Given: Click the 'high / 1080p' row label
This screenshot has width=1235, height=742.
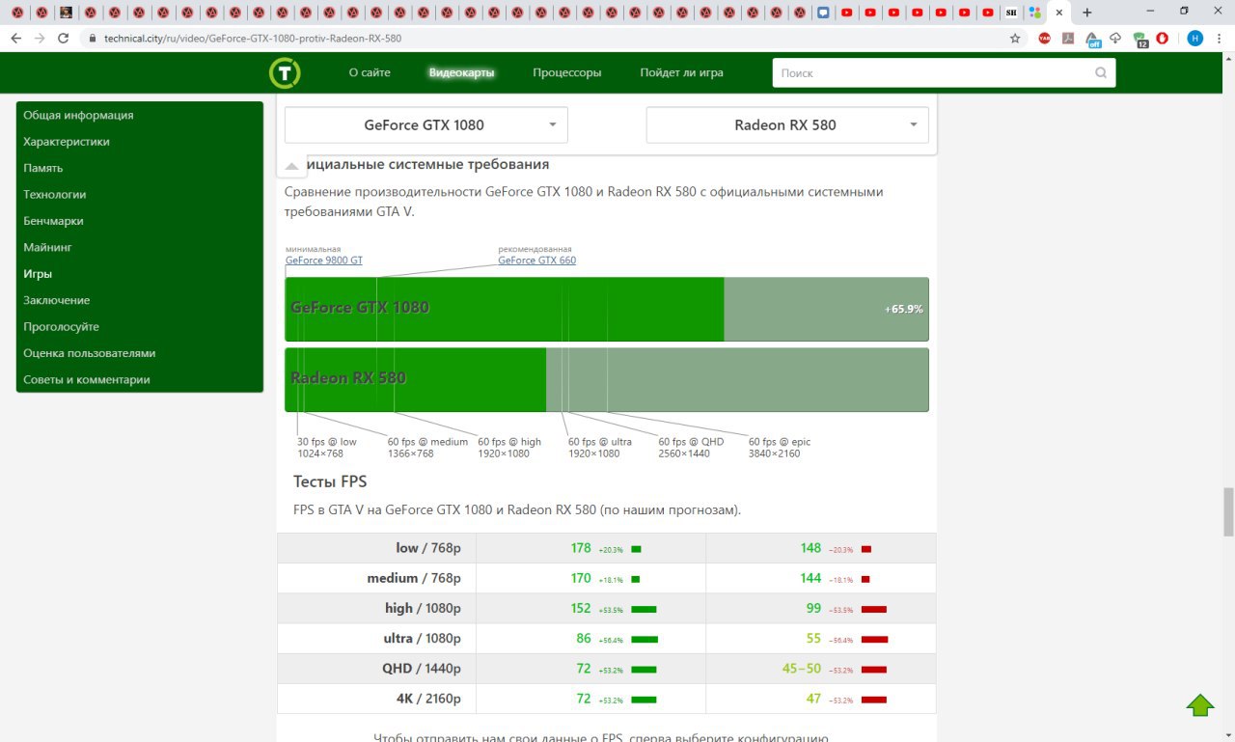Looking at the screenshot, I should pyautogui.click(x=423, y=608).
